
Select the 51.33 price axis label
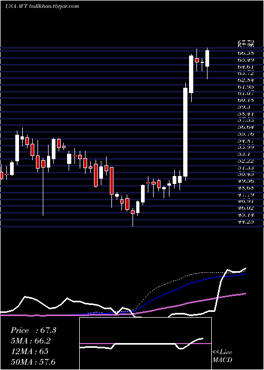246,168
